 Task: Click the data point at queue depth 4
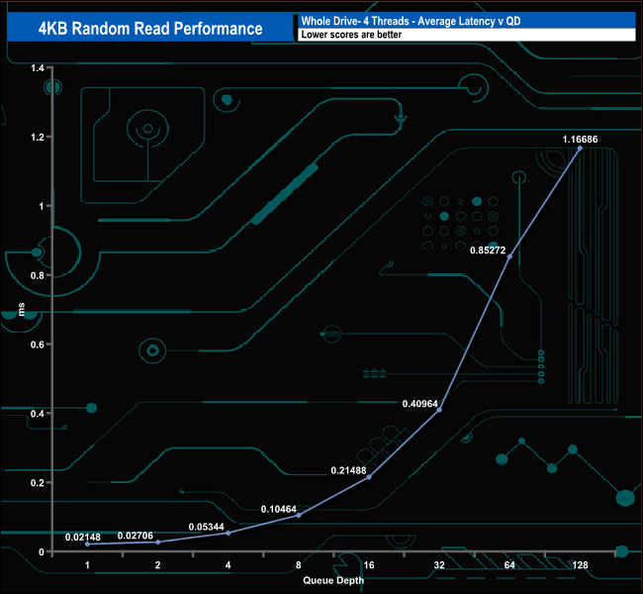point(229,533)
